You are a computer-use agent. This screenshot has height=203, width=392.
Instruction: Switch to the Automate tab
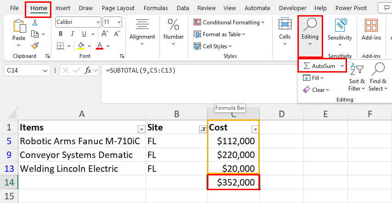coord(257,8)
